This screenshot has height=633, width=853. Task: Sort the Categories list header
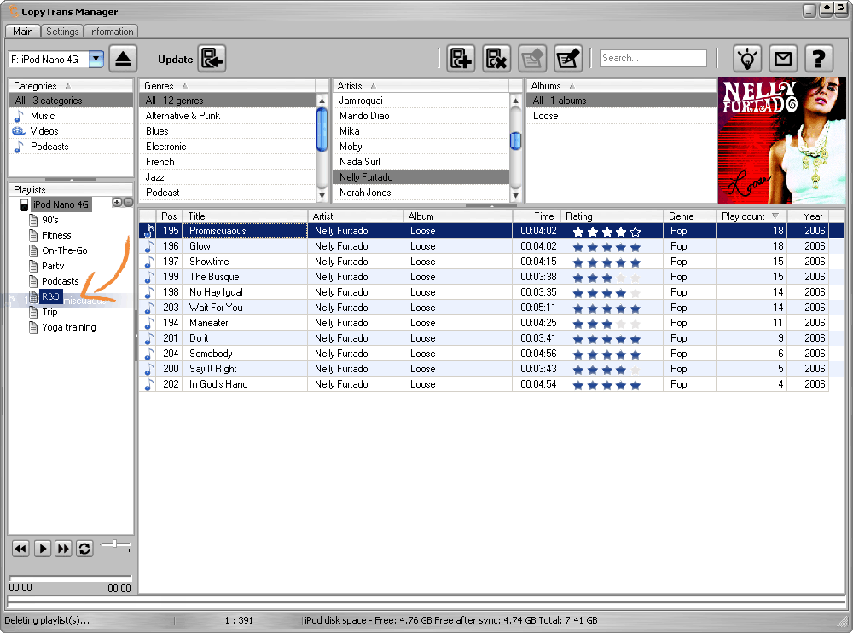click(x=71, y=86)
